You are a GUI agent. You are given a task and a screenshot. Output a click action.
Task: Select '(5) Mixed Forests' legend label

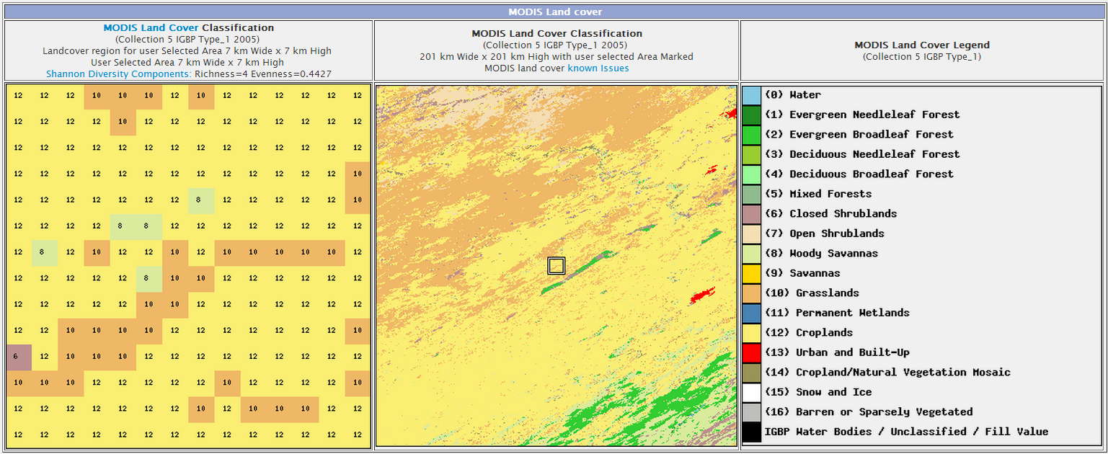point(818,194)
